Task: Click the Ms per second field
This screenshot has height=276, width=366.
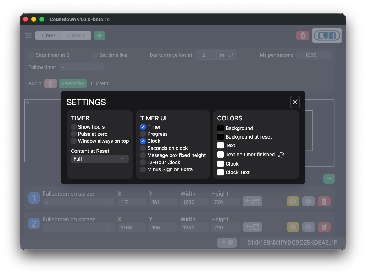Action: (x=314, y=55)
